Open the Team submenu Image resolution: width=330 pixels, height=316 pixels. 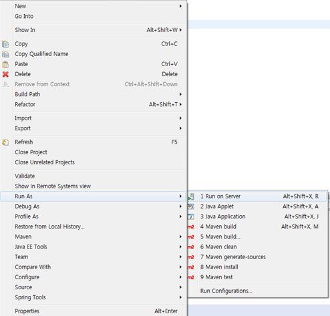[x=94, y=257]
